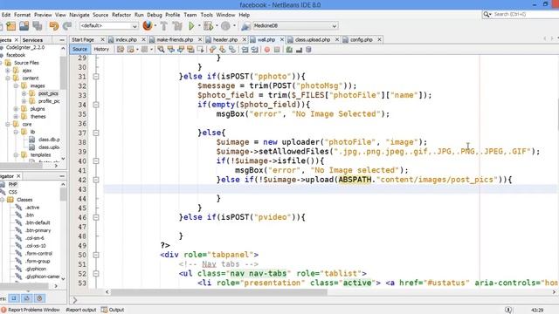The width and height of the screenshot is (559, 314).
Task: Run the project with green play icon
Action: click(191, 26)
